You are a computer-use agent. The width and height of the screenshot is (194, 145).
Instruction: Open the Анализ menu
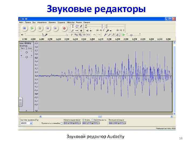point(79,23)
